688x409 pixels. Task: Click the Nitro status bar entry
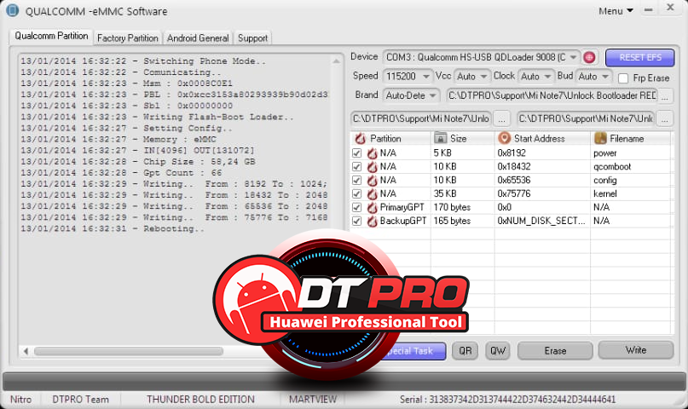20,400
